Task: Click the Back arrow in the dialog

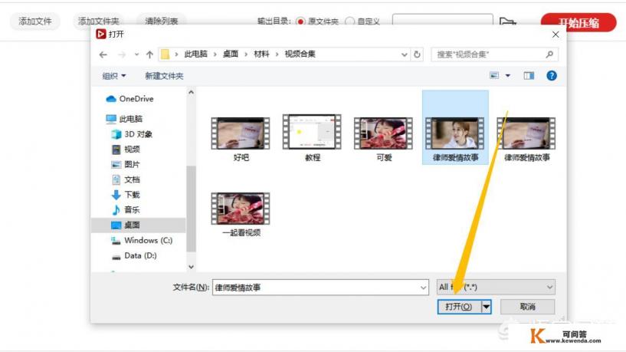Action: click(x=103, y=54)
